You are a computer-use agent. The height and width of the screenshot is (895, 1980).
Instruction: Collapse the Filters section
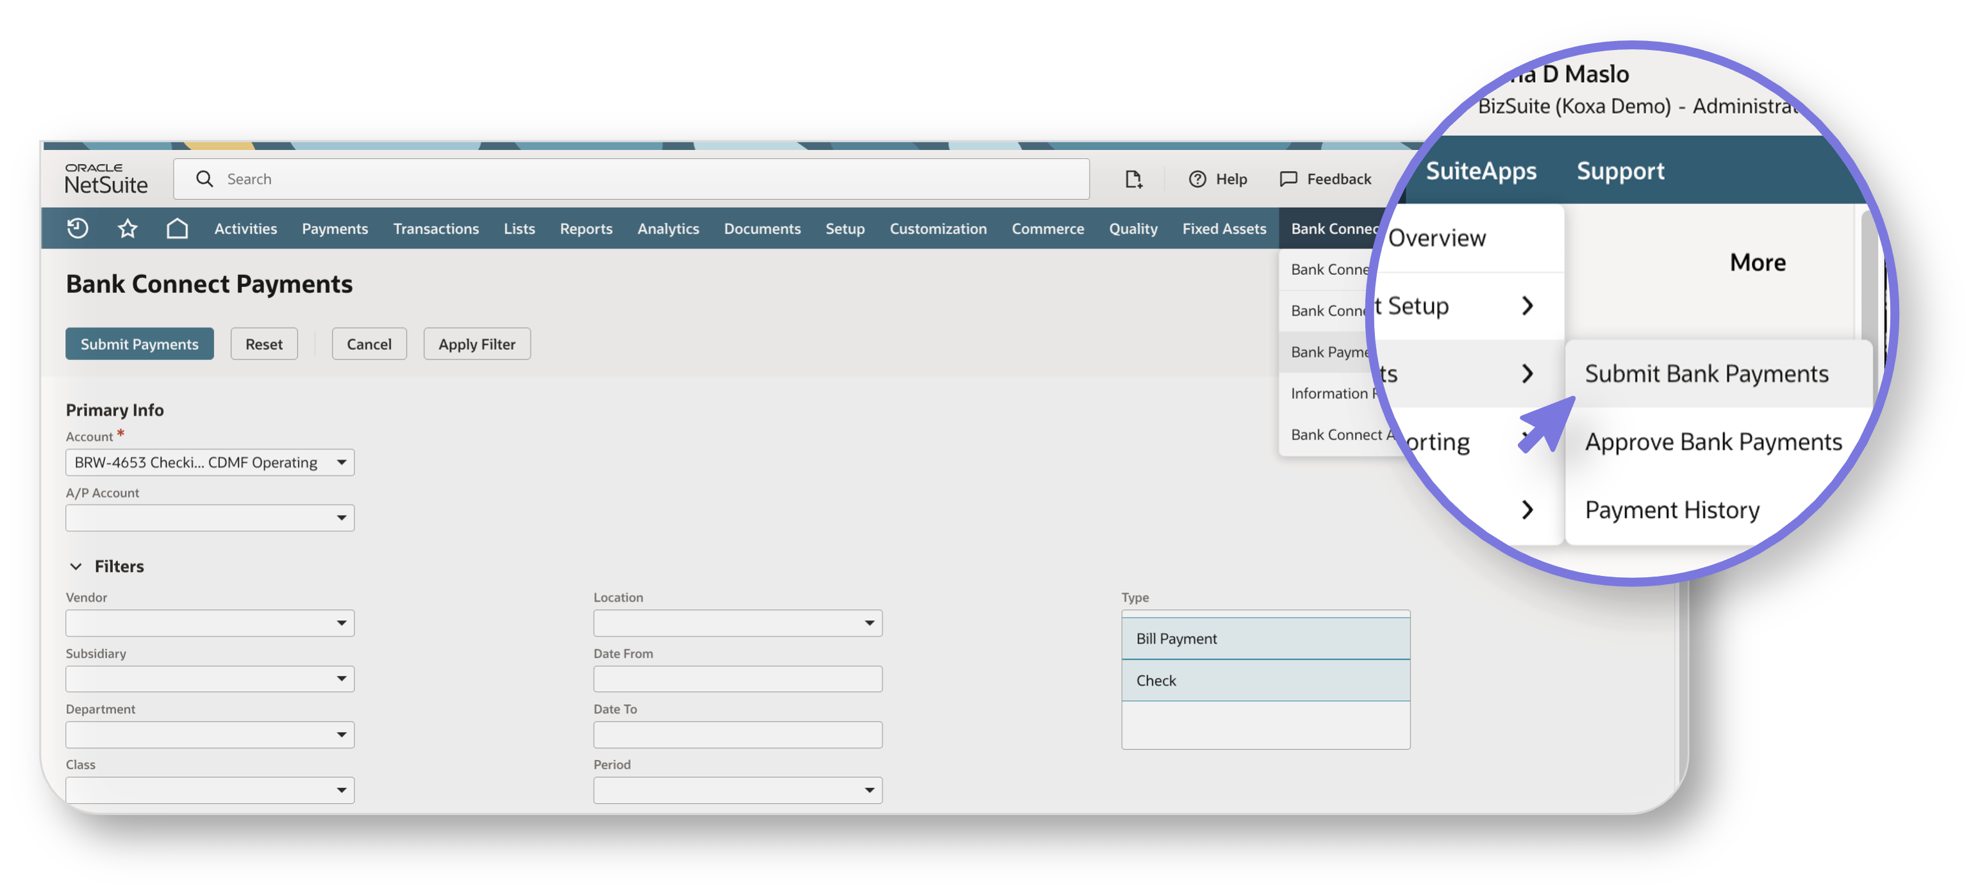pos(76,566)
